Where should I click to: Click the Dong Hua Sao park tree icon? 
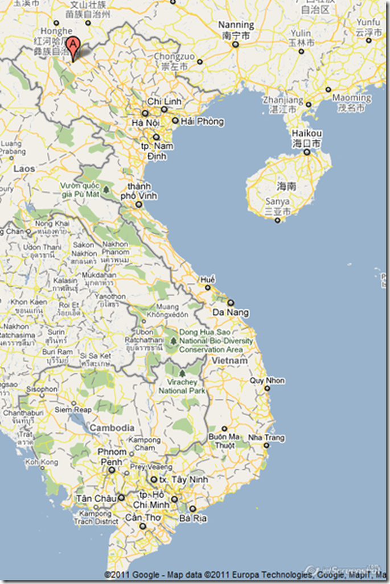pos(174,341)
